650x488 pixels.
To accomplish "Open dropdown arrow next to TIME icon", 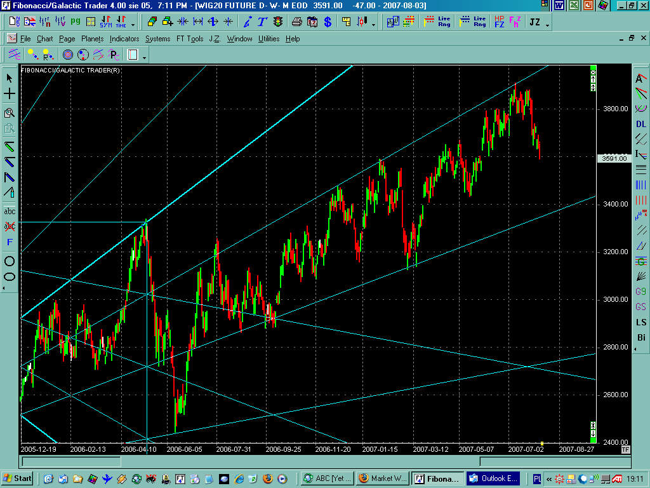I will tap(133, 25).
